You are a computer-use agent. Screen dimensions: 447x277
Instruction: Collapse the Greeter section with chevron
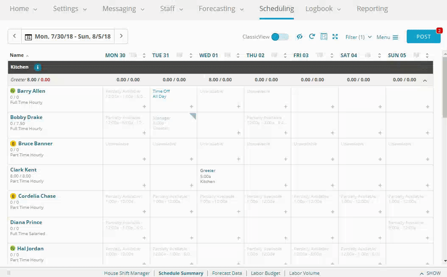pyautogui.click(x=425, y=80)
